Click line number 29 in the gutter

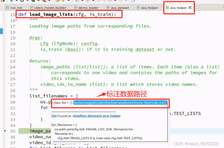13,96
